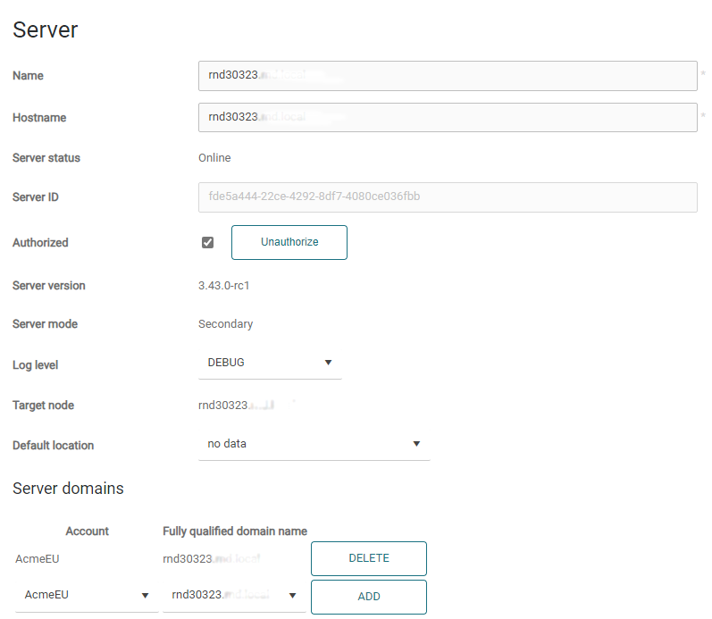Expand the Default location dropdown
Image resolution: width=712 pixels, height=619 pixels.
tap(314, 444)
